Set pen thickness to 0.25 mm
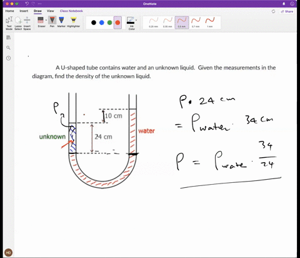This screenshot has height=258, width=300. click(153, 23)
